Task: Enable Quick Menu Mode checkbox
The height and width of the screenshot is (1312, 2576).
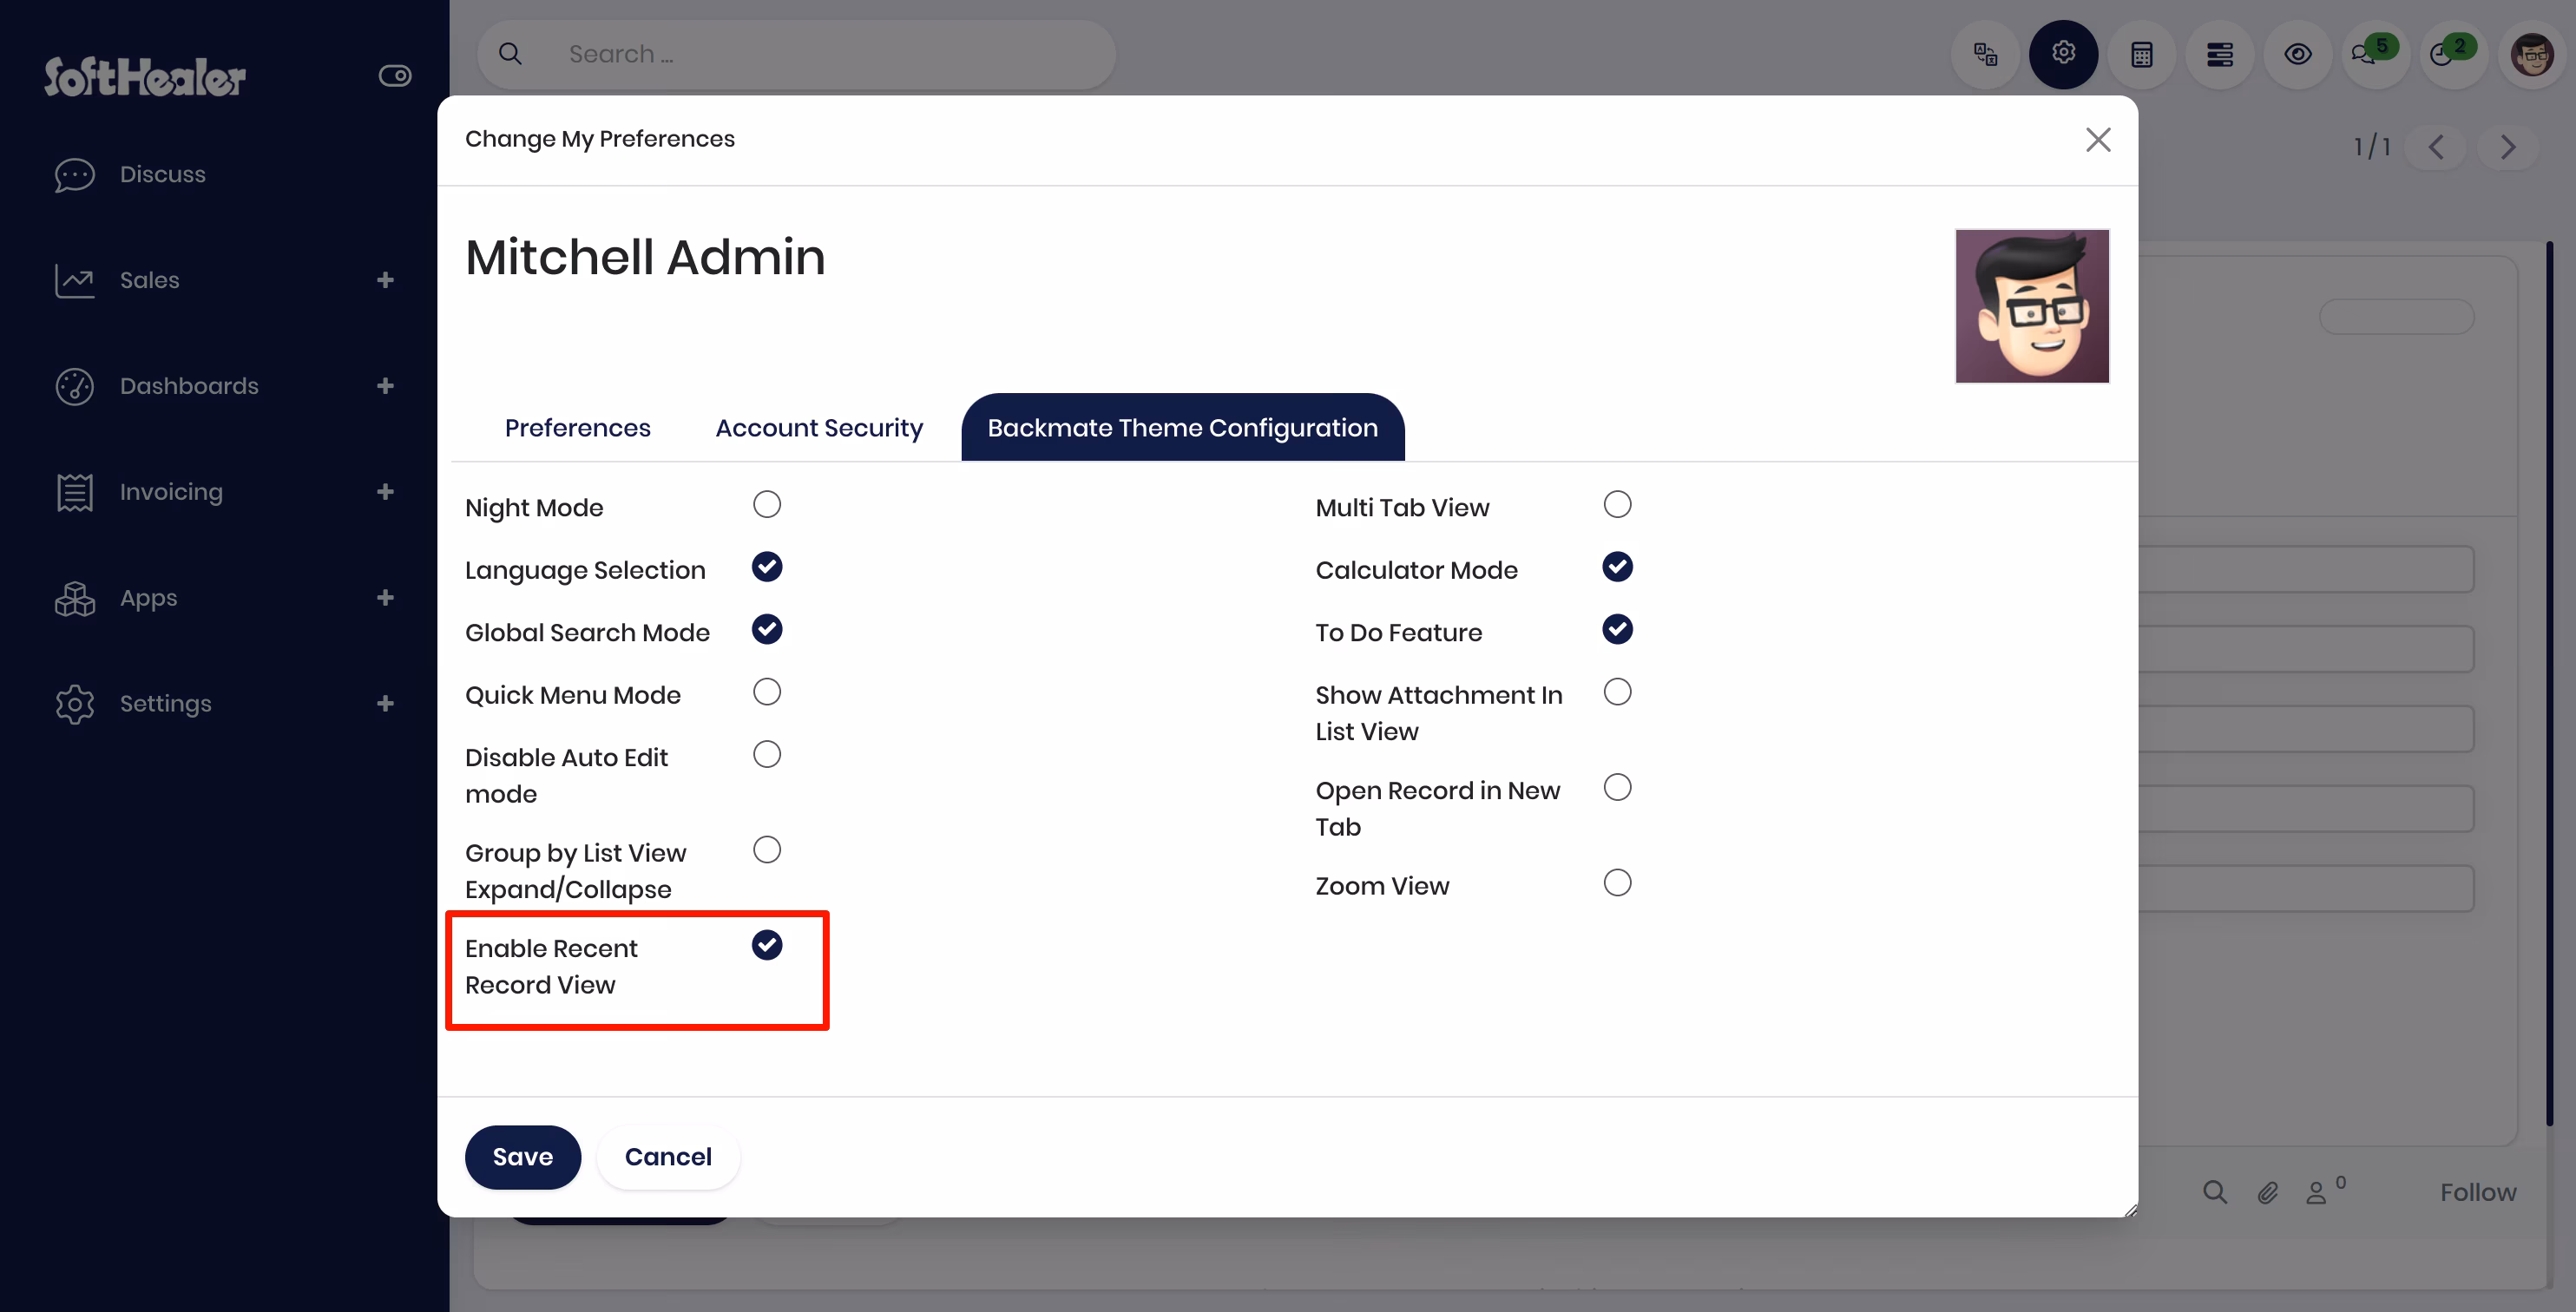Action: coord(767,692)
